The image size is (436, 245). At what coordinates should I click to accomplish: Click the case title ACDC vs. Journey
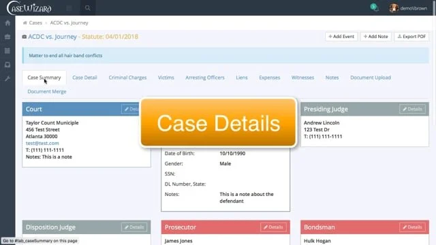point(52,37)
